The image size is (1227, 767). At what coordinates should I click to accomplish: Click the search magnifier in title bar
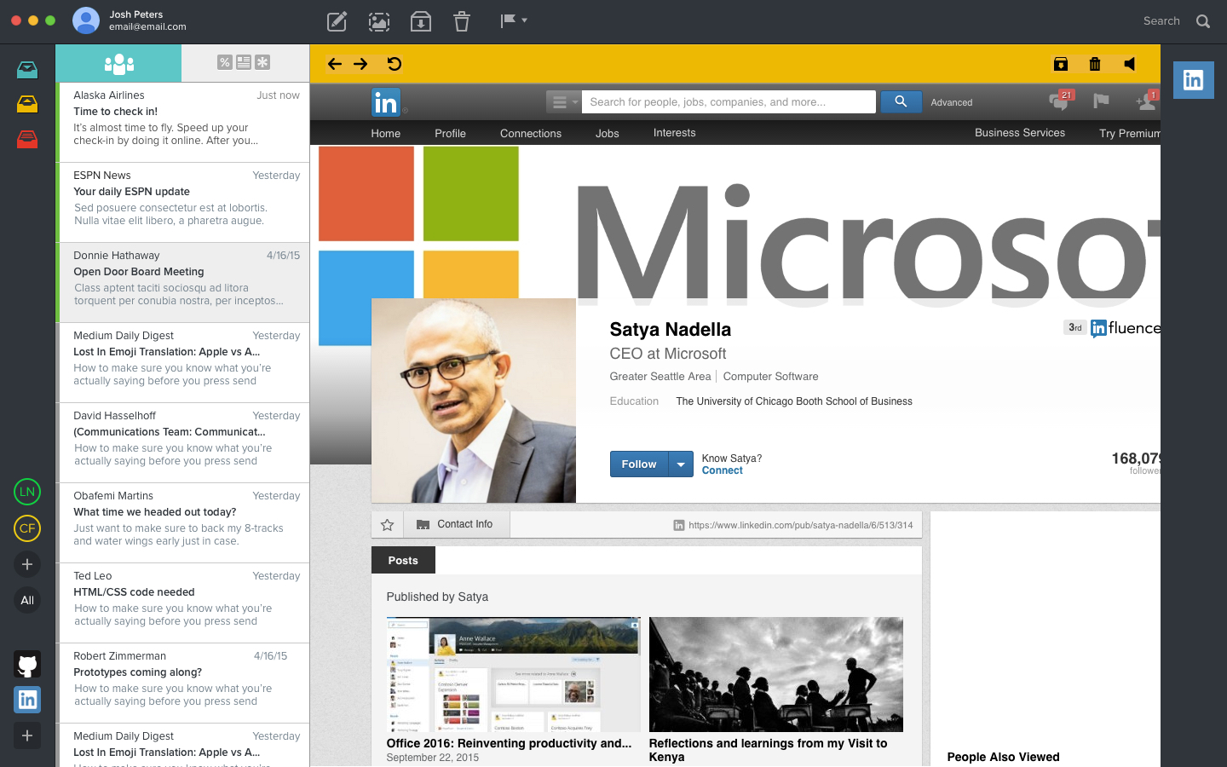click(x=1203, y=21)
